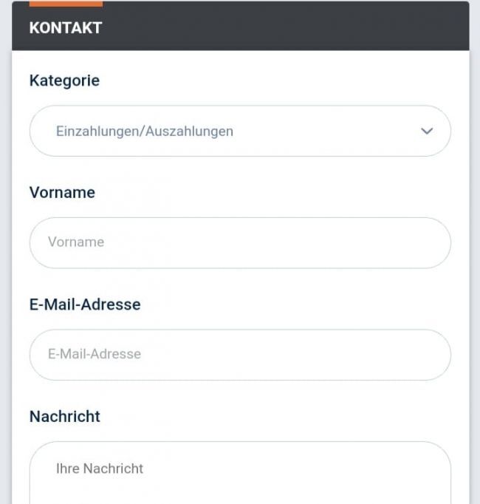This screenshot has width=480, height=504.
Task: Click the orange accent bar above KONTAKT
Action: tap(66, 4)
